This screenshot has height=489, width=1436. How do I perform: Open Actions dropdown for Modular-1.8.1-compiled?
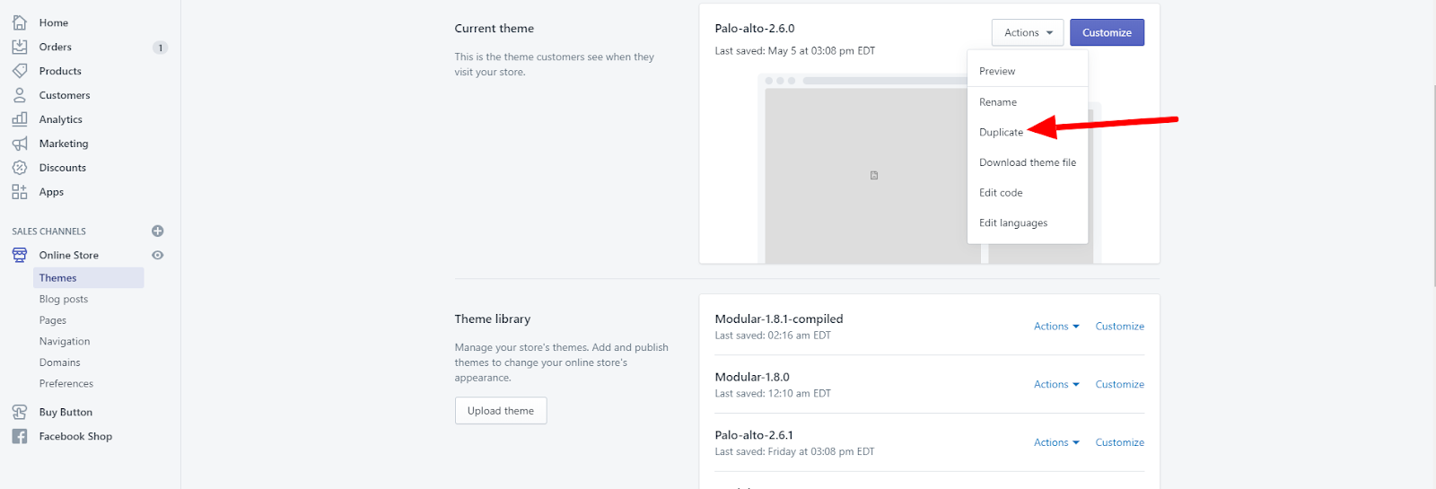click(1056, 327)
